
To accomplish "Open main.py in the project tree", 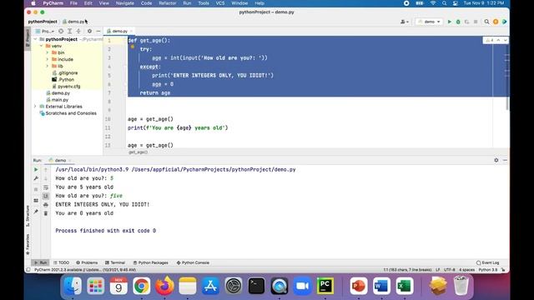I will tap(58, 100).
